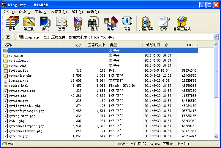Click the 图标 type cell for favicon.ico
The width and height of the screenshot is (221, 148).
(113, 70)
